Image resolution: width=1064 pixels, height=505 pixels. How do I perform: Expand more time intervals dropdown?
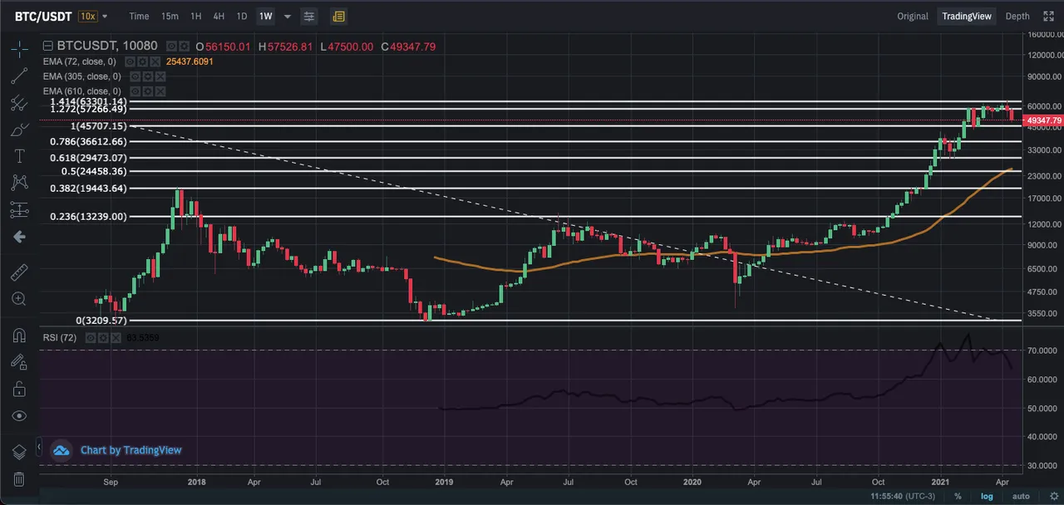[x=288, y=16]
